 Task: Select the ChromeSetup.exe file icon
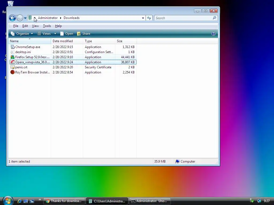click(x=12, y=47)
